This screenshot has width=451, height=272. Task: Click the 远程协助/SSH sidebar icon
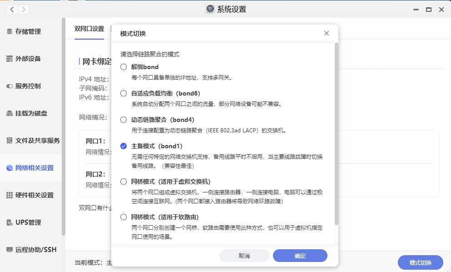click(x=10, y=250)
